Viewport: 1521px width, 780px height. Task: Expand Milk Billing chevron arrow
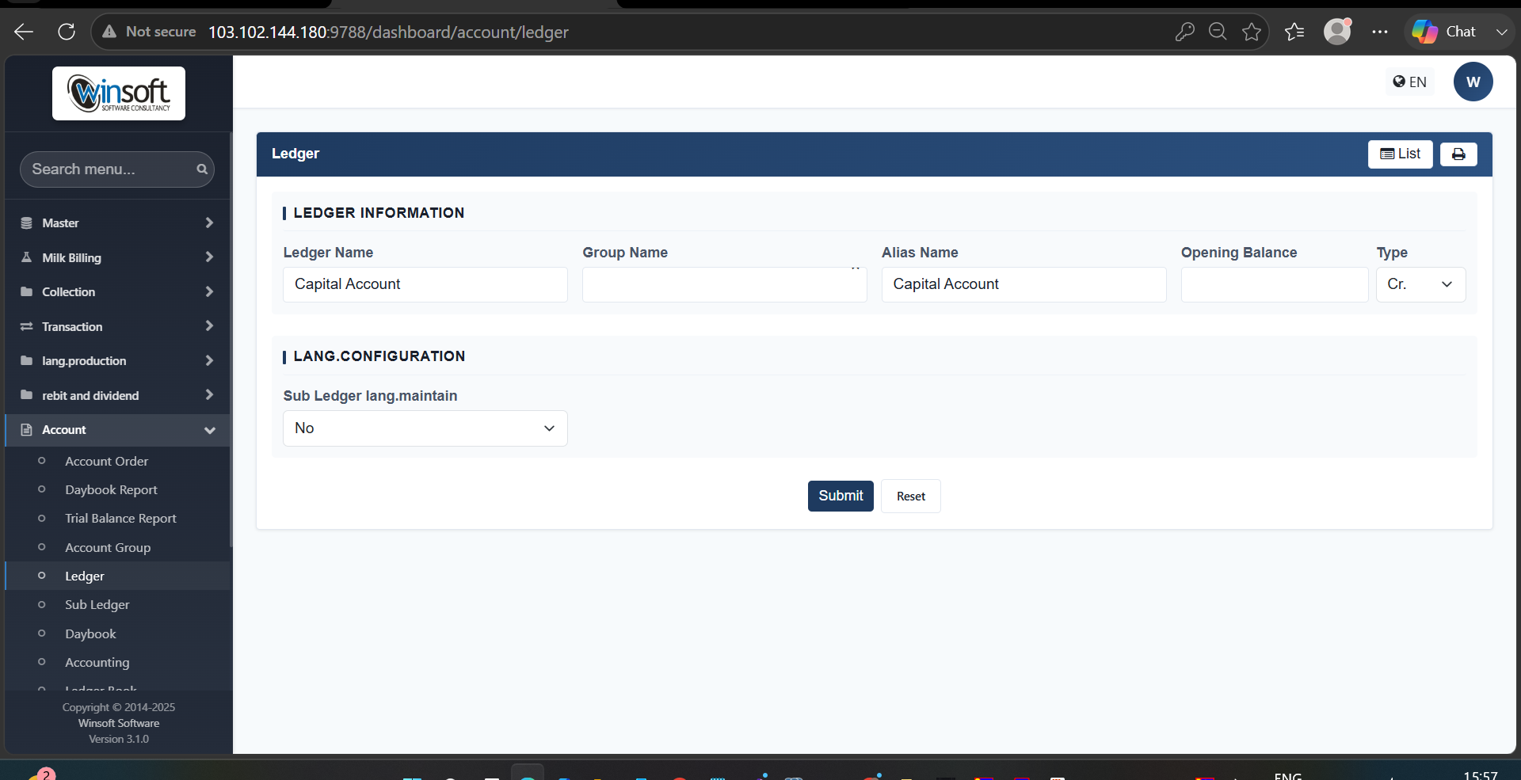point(209,257)
